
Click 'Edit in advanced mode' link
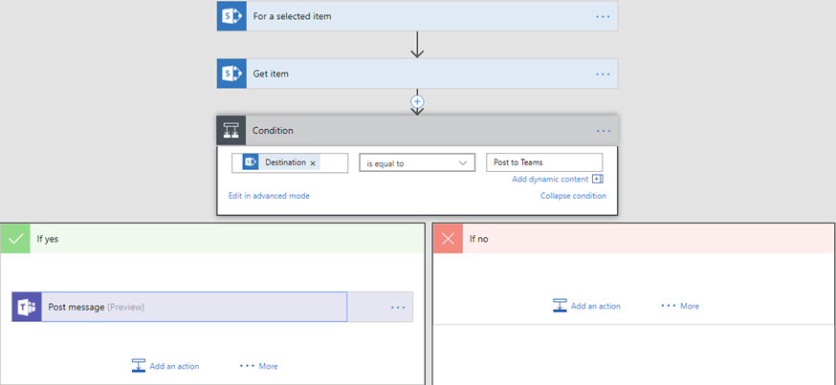click(x=269, y=196)
